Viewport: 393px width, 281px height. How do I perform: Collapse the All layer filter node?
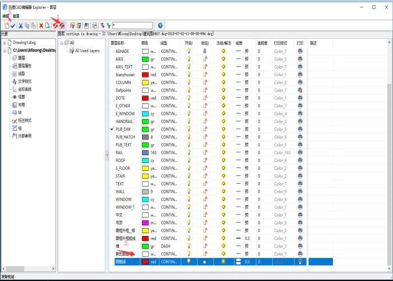[61, 43]
